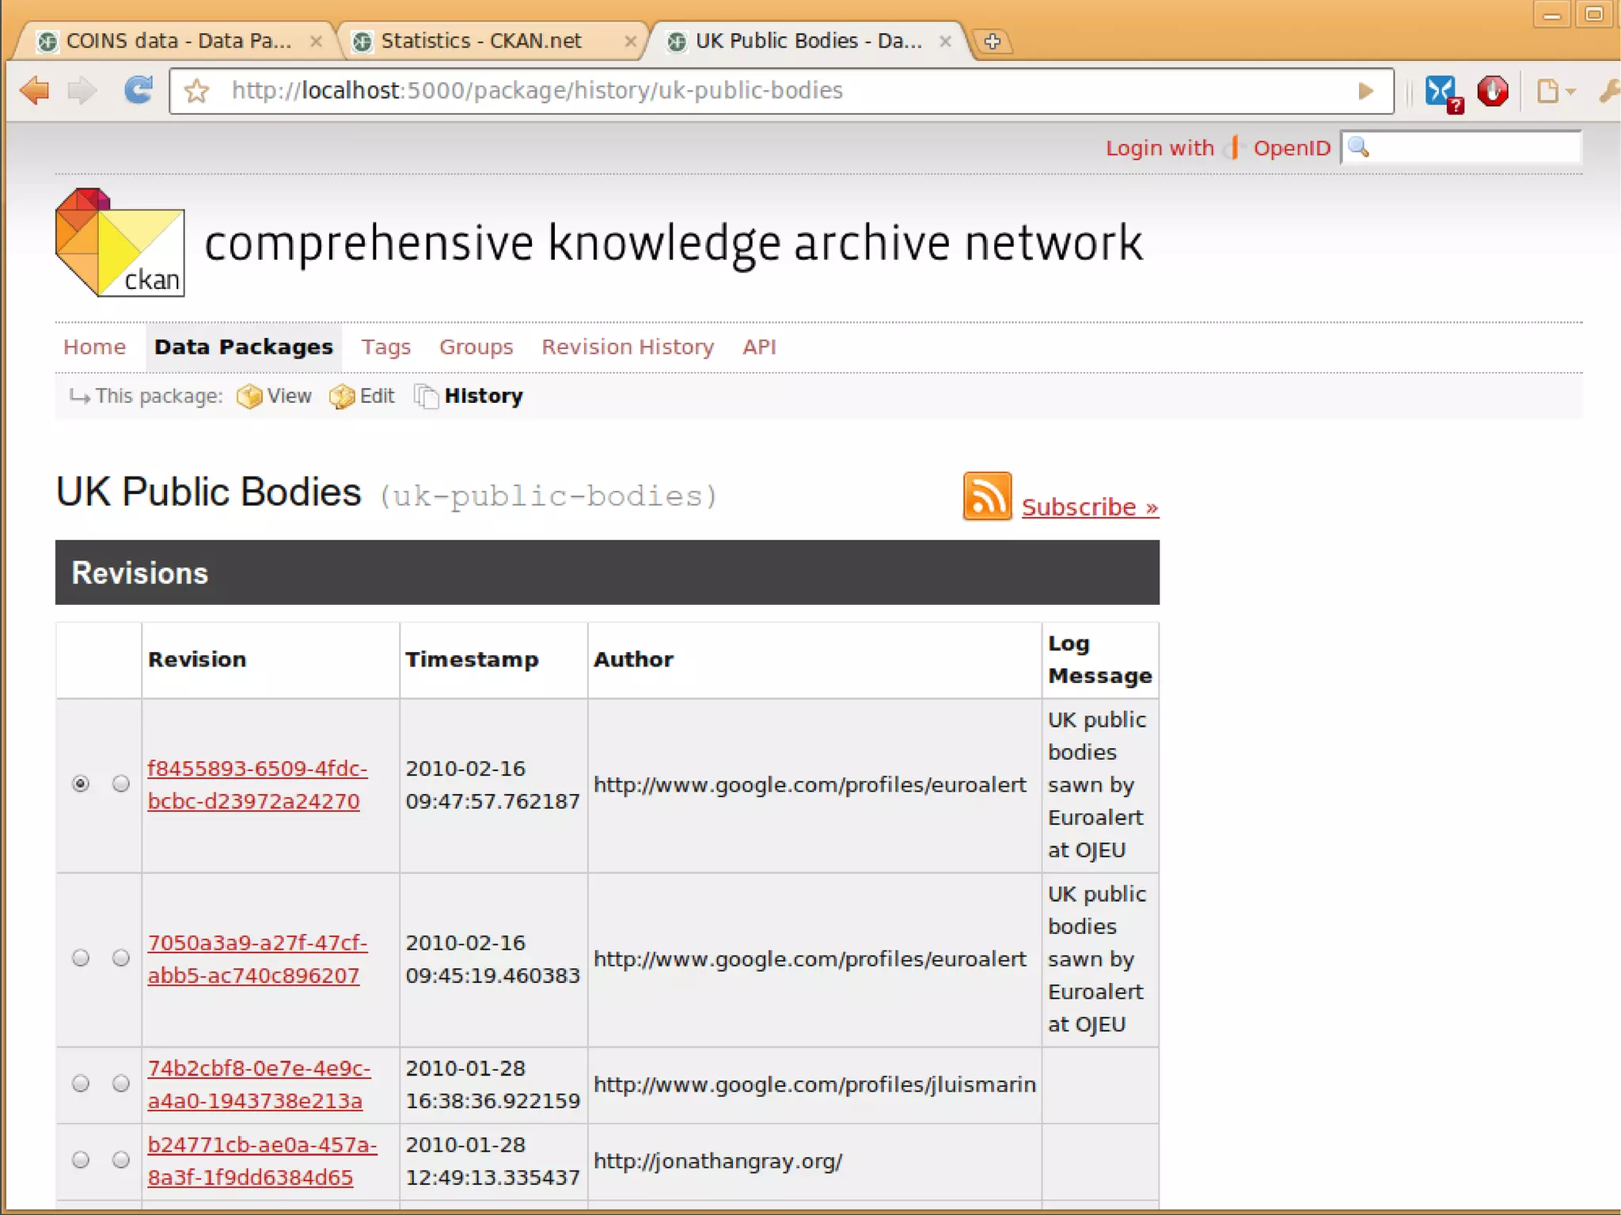
Task: Click the Log Message column header
Action: click(x=1099, y=659)
